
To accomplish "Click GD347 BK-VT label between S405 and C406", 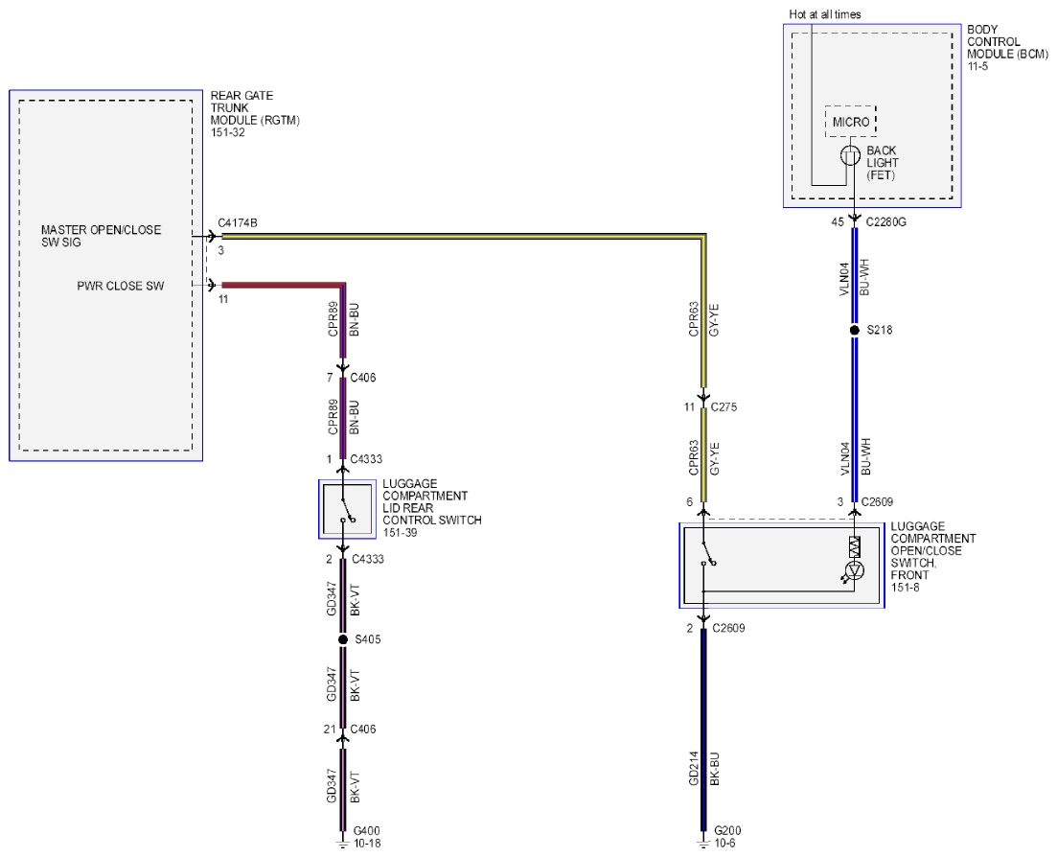I will click(343, 684).
